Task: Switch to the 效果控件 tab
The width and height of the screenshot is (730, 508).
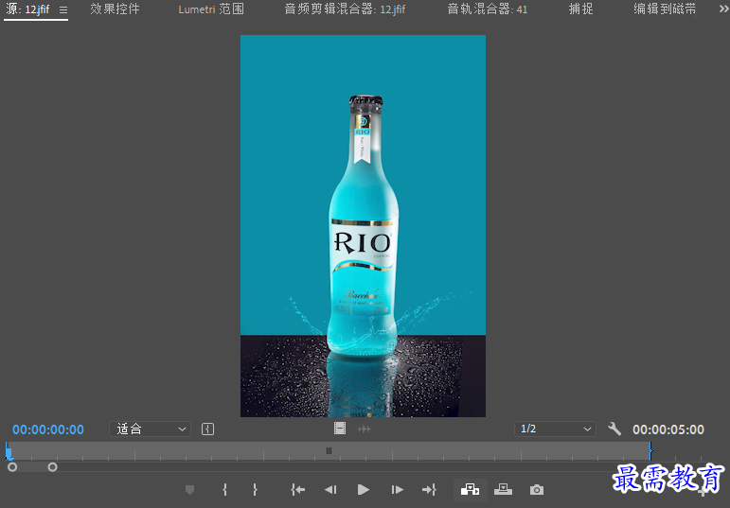Action: pyautogui.click(x=115, y=9)
